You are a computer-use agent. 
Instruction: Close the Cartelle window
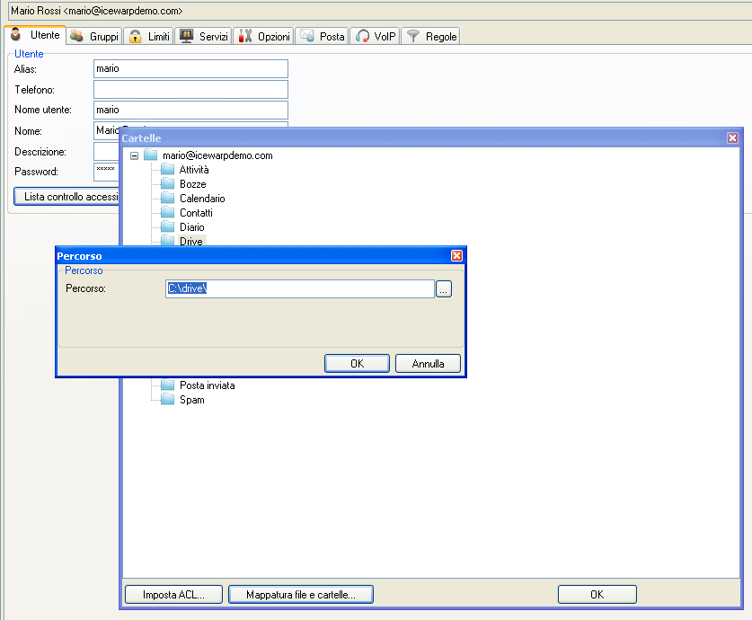click(x=732, y=138)
